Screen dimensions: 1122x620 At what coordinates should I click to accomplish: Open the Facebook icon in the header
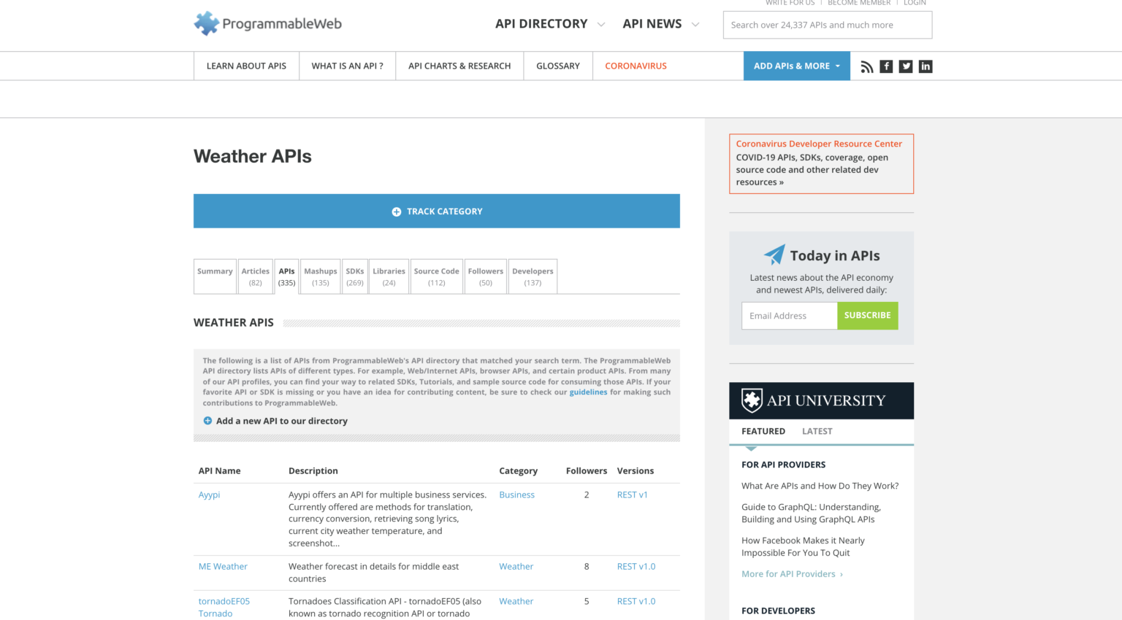tap(886, 66)
